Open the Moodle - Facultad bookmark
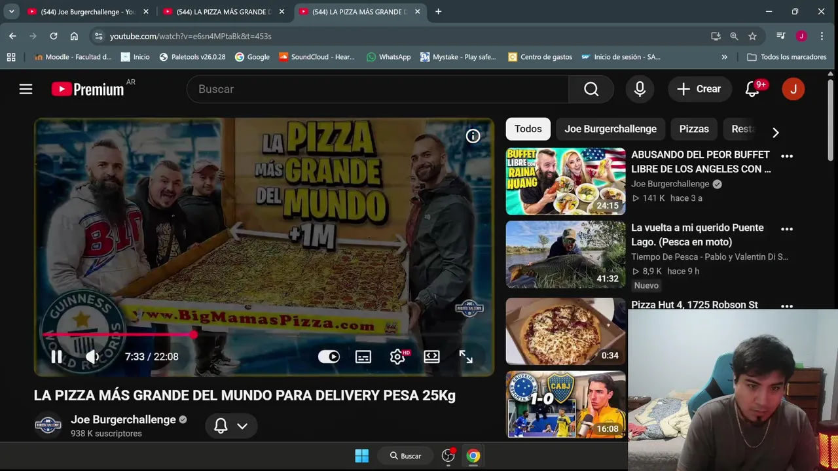 tap(73, 57)
